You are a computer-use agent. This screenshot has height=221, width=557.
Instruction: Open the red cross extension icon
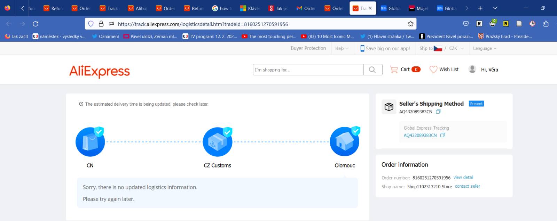[x=532, y=24]
